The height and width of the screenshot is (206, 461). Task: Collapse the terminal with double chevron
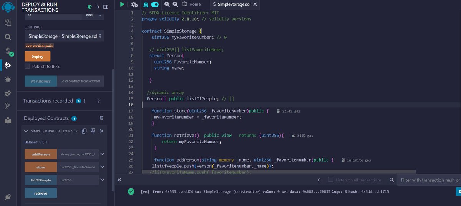tap(119, 180)
